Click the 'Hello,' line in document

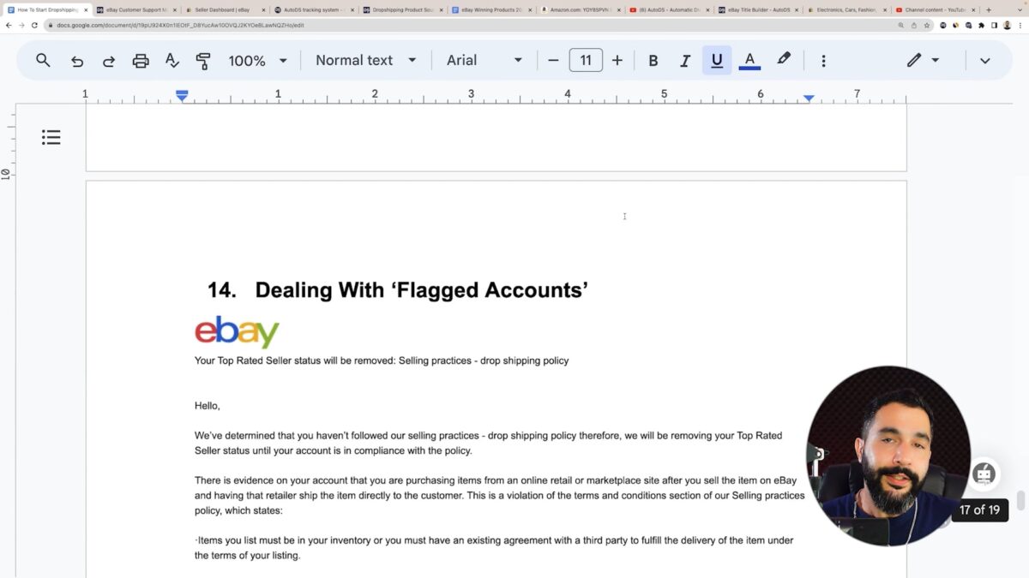pos(208,406)
